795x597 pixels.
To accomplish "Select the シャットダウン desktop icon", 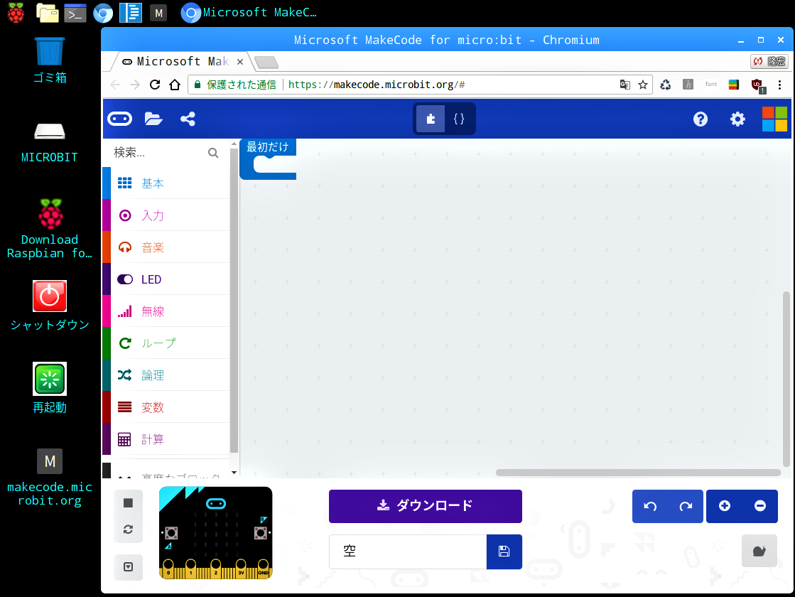I will point(50,306).
